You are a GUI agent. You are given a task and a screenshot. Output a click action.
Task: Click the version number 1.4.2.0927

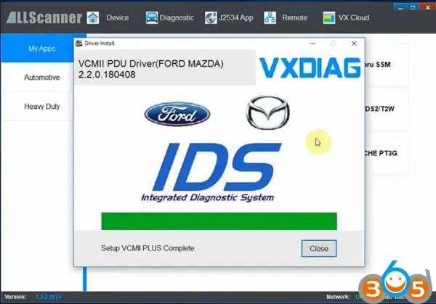pos(49,297)
